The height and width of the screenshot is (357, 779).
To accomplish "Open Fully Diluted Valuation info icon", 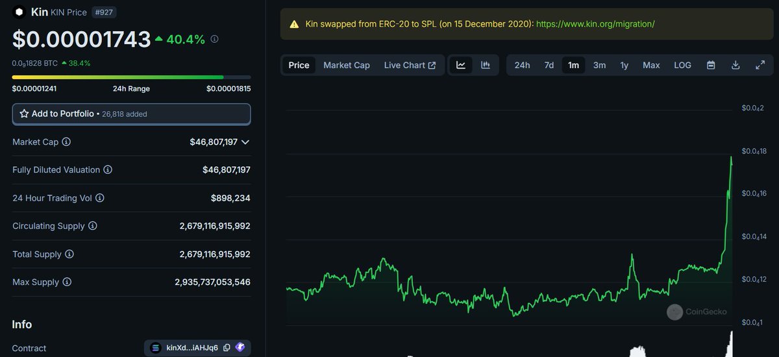I will tap(108, 169).
